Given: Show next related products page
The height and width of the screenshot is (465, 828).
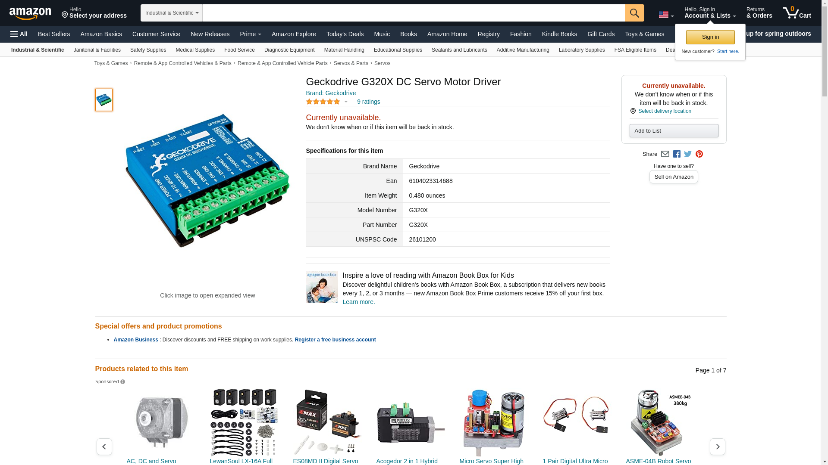Looking at the screenshot, I should pyautogui.click(x=717, y=446).
